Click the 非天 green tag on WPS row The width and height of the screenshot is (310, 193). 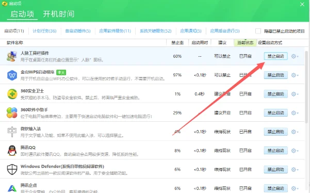[61, 73]
